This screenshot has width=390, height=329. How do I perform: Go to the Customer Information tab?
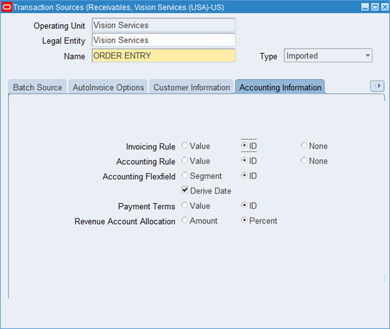click(x=192, y=87)
